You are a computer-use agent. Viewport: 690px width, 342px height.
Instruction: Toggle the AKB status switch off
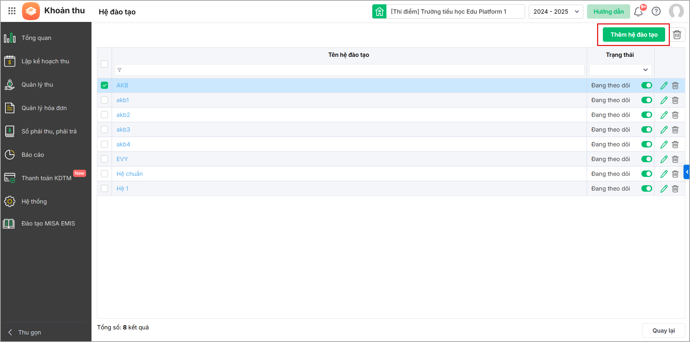647,85
